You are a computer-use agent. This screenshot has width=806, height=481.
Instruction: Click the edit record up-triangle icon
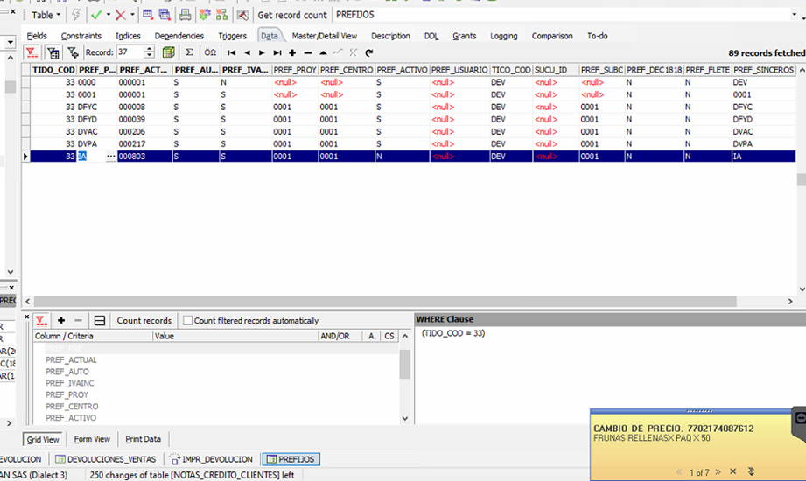[323, 52]
